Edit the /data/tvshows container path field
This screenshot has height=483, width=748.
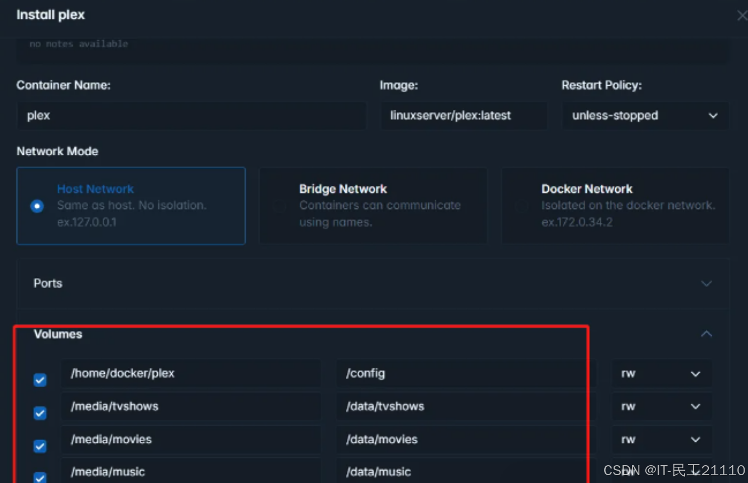[x=466, y=407]
